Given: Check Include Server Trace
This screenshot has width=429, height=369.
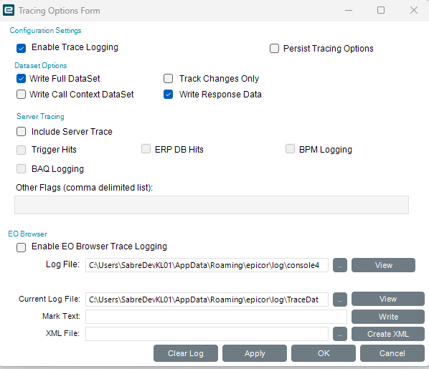Looking at the screenshot, I should (x=21, y=131).
